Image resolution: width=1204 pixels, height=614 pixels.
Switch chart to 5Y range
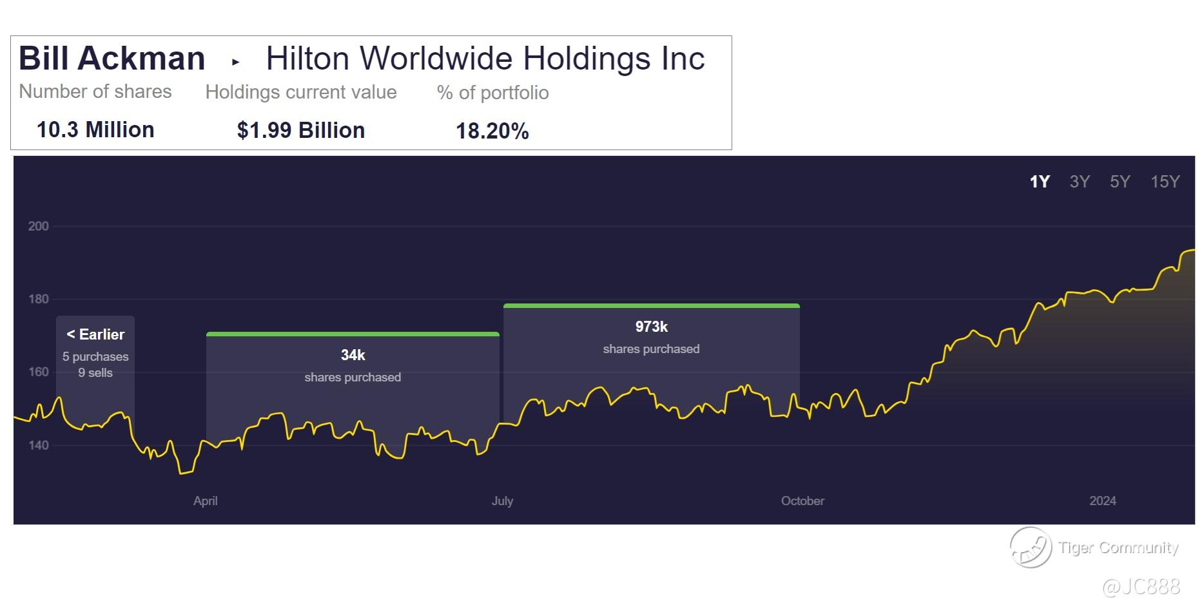[1120, 182]
